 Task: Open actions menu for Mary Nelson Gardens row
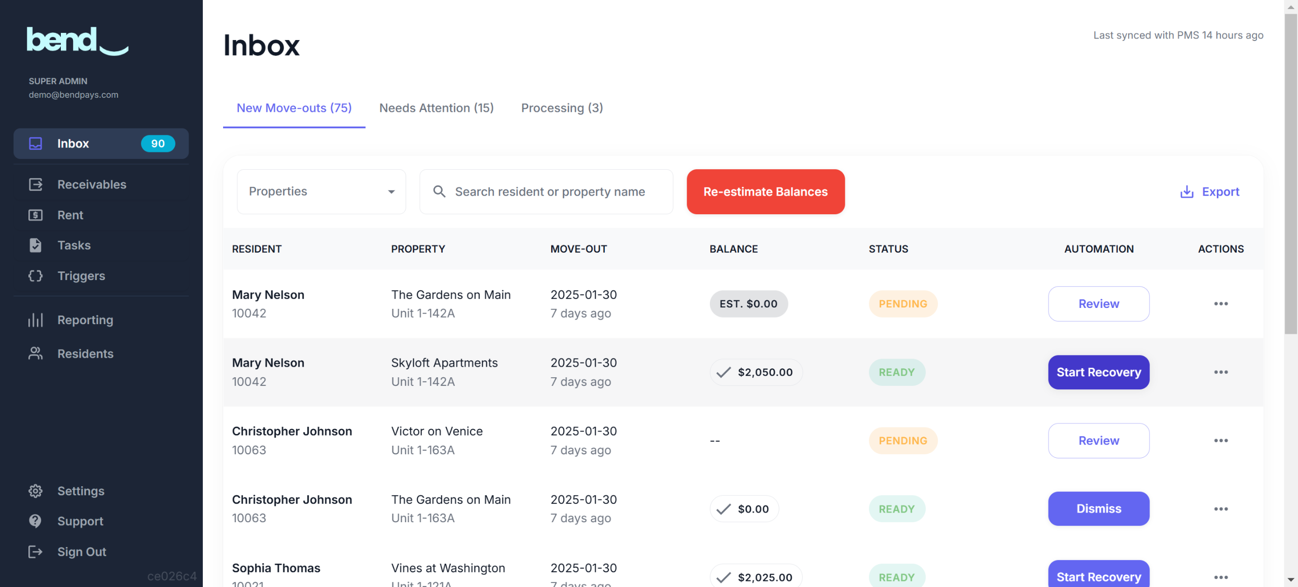pos(1220,304)
